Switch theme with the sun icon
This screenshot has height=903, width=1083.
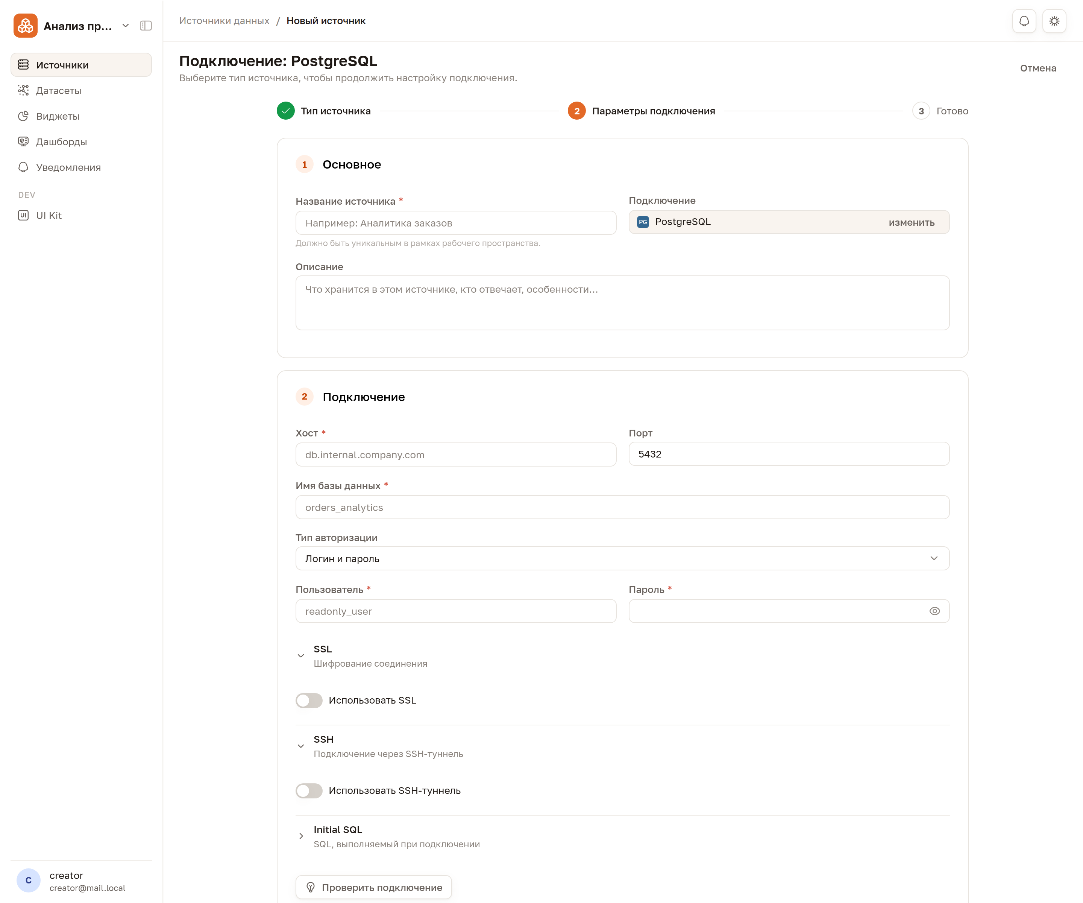pos(1054,21)
